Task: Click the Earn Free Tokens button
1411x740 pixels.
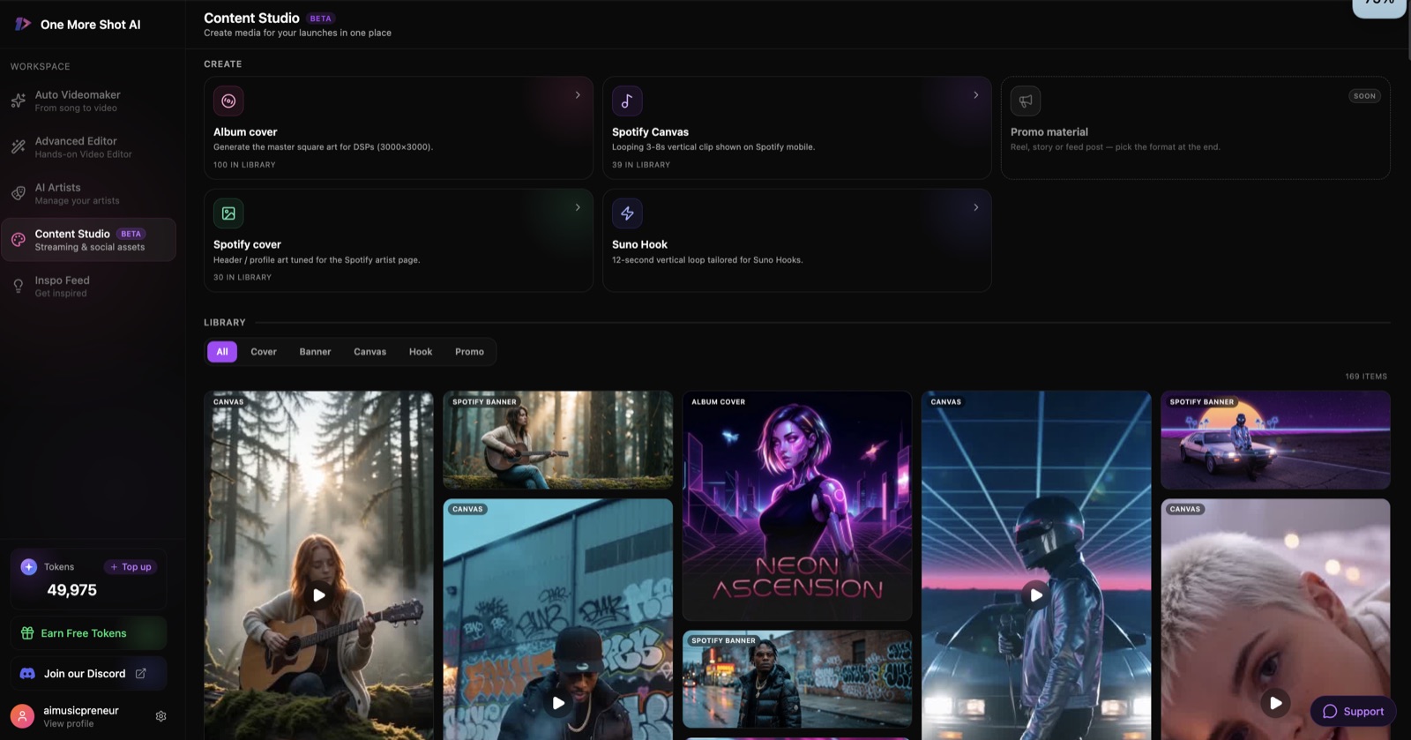Action: 88,633
